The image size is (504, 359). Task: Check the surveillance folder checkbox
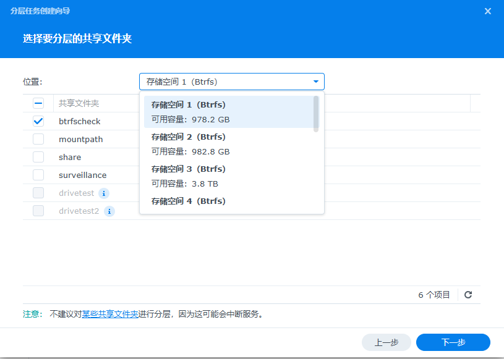[x=38, y=175]
